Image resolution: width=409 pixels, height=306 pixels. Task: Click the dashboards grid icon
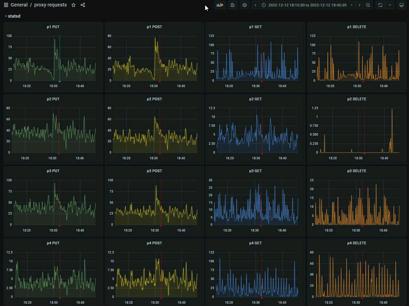pos(6,5)
